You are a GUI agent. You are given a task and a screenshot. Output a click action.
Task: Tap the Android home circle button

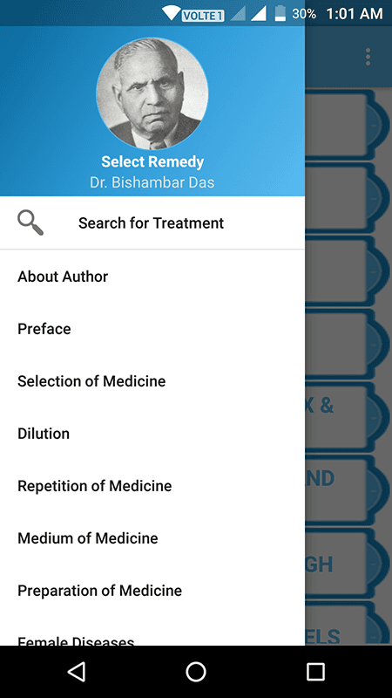point(195,671)
